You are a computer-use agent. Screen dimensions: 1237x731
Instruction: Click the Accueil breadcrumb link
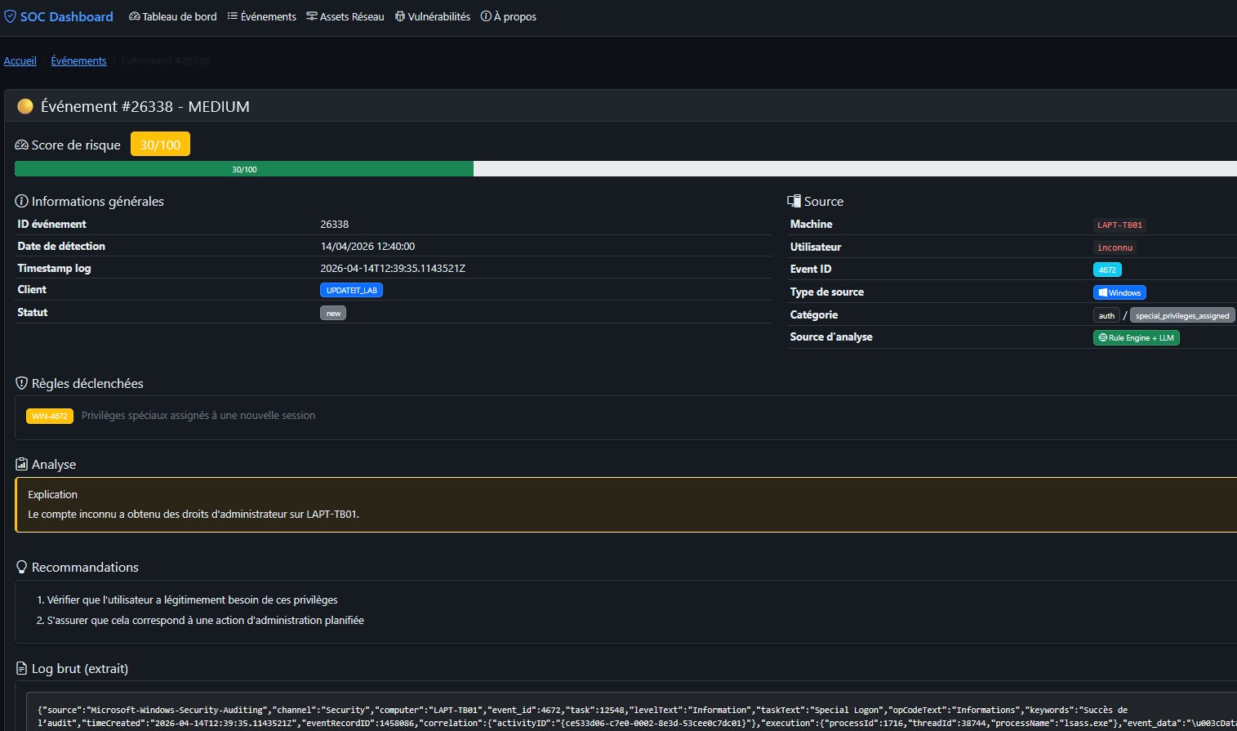20,60
